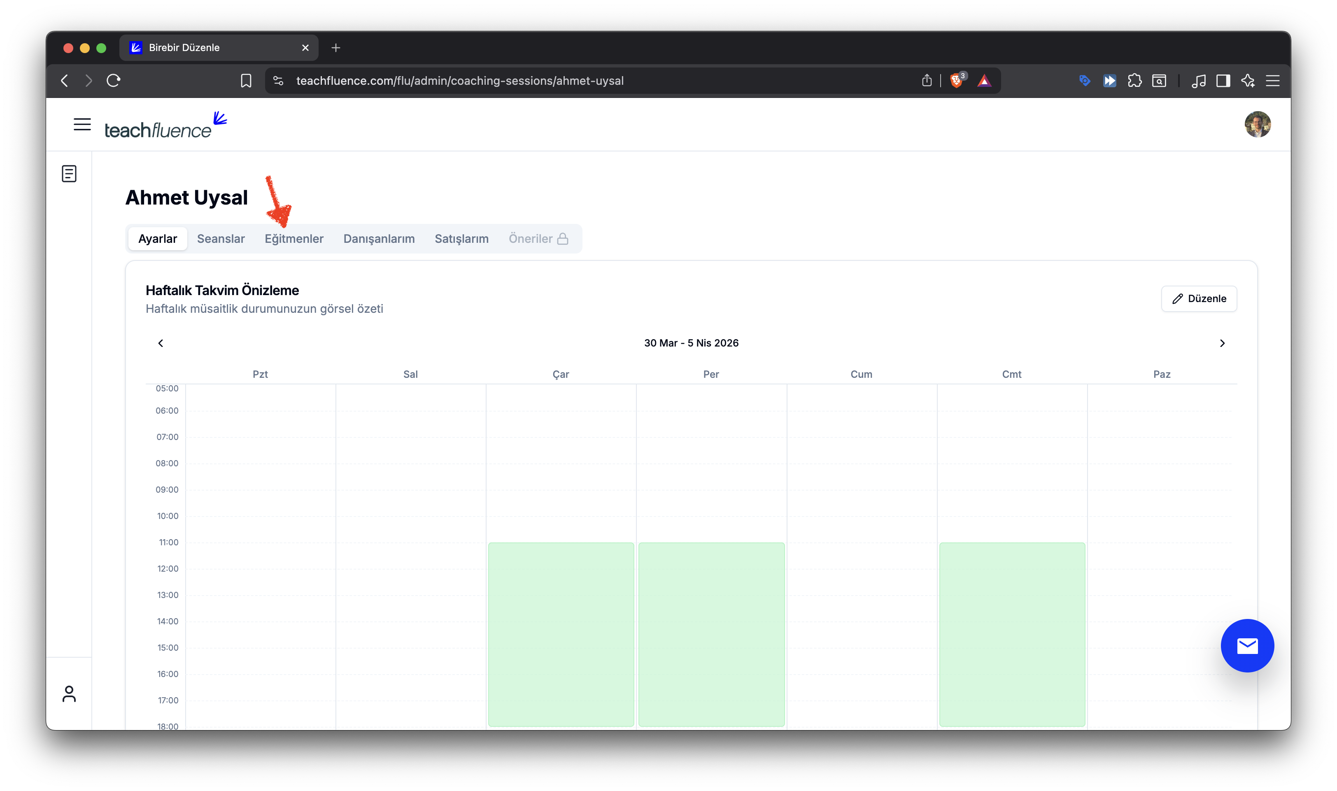Bookmark this page via bookmark icon
Image resolution: width=1337 pixels, height=791 pixels.
click(x=246, y=81)
